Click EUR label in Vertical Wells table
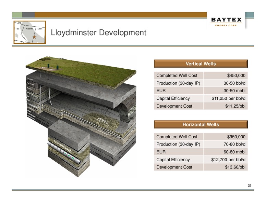The height and width of the screenshot is (205, 266). pos(161,91)
